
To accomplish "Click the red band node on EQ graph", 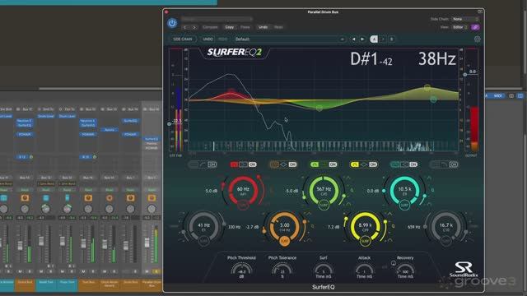I will coord(231,90).
